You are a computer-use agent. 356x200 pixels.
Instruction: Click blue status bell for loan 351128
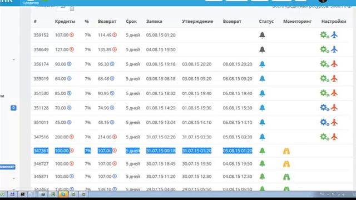[x=262, y=108]
